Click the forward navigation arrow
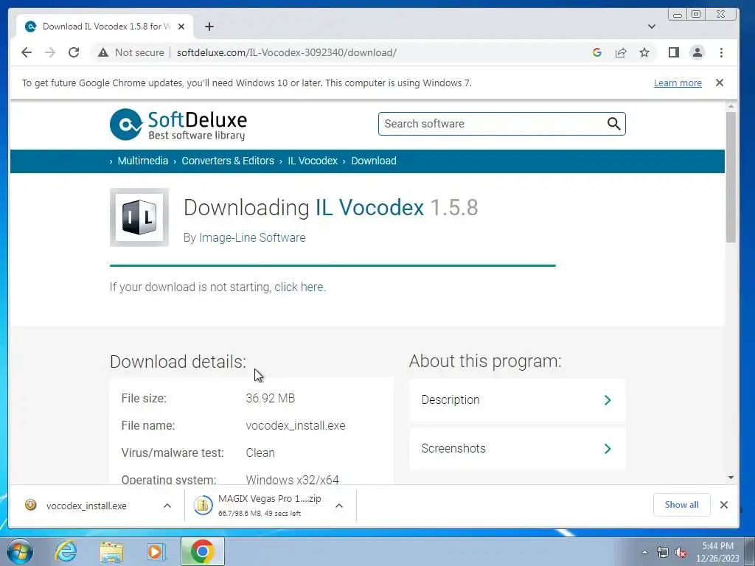755x566 pixels. 50,52
